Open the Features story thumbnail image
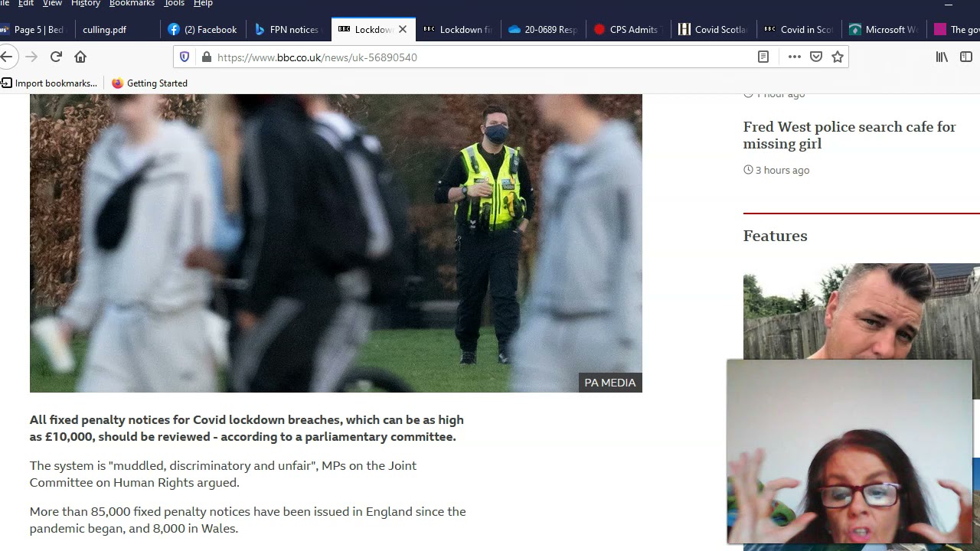 pos(861,311)
